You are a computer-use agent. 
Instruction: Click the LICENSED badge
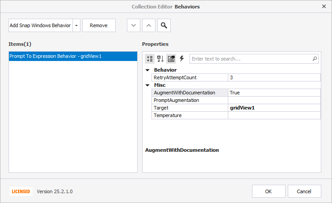click(21, 191)
